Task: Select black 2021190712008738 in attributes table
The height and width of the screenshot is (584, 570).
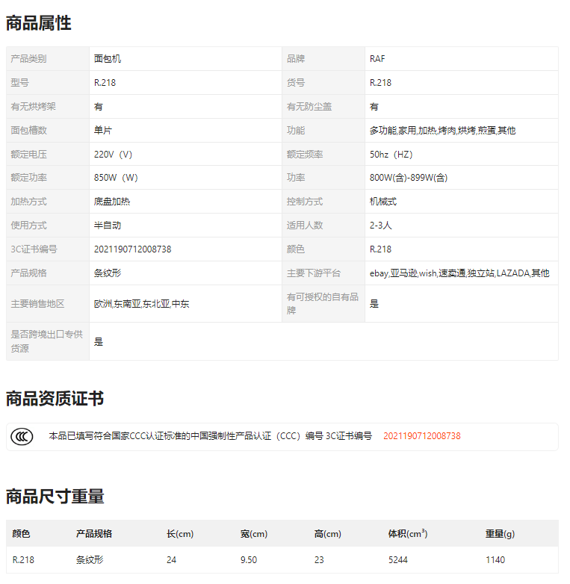Action: [x=133, y=249]
